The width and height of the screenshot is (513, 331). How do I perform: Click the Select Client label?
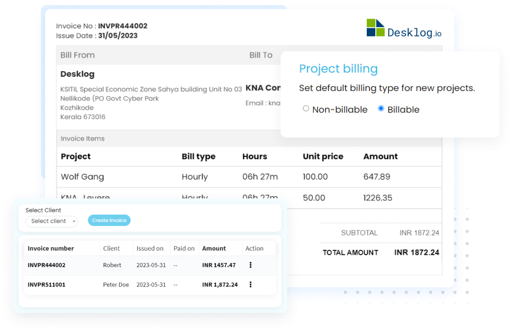[x=43, y=210]
